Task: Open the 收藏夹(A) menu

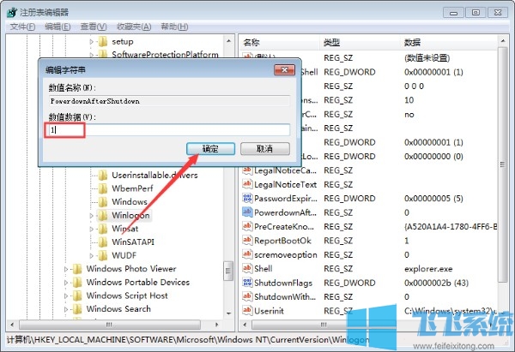Action: pyautogui.click(x=134, y=27)
